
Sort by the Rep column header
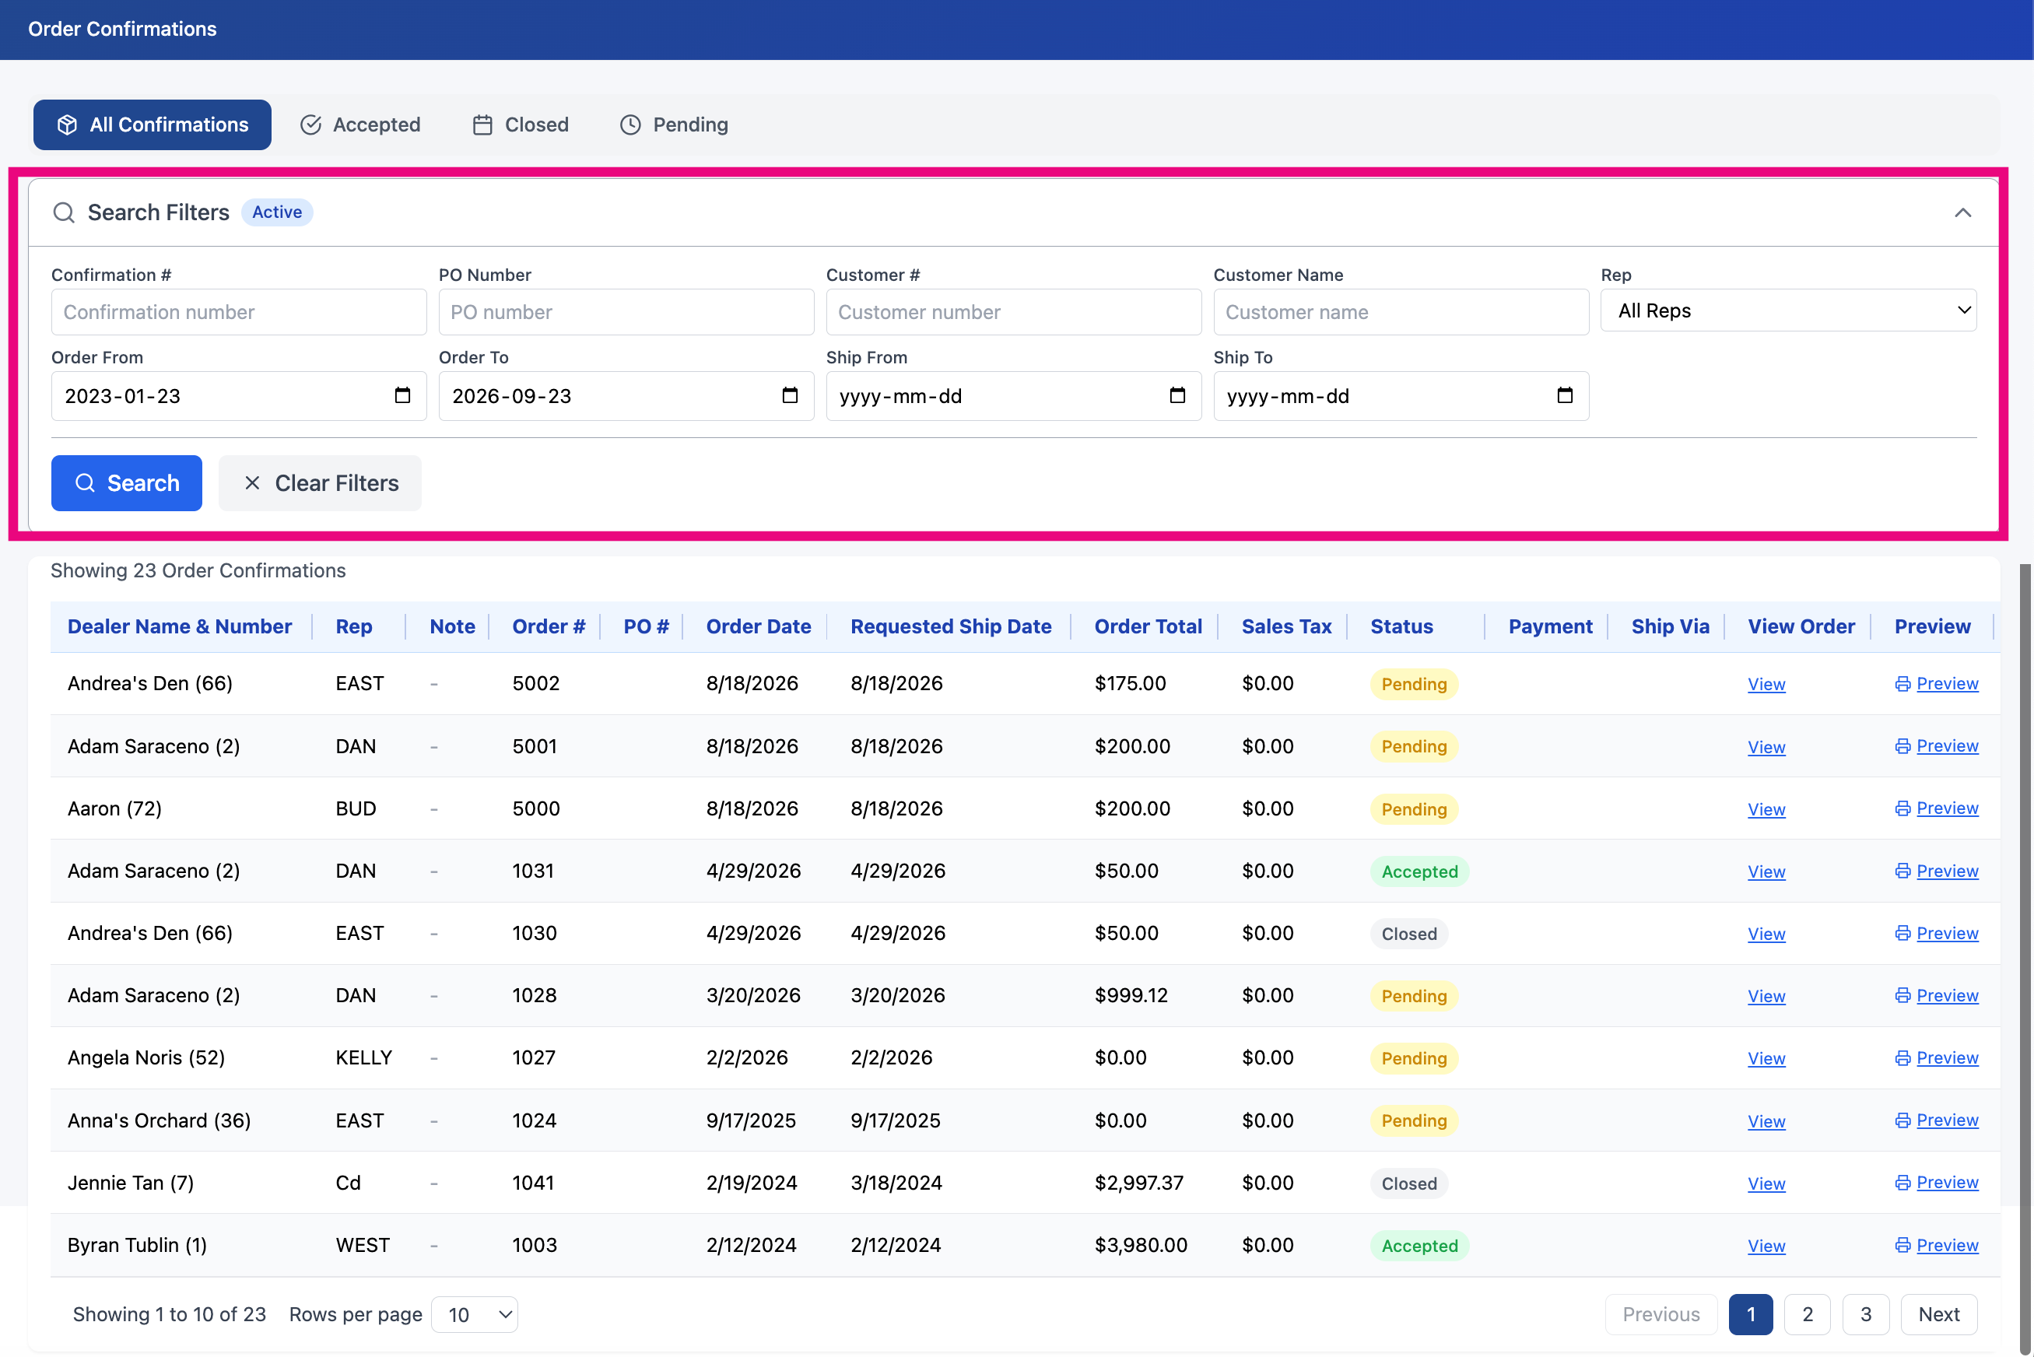[x=354, y=626]
